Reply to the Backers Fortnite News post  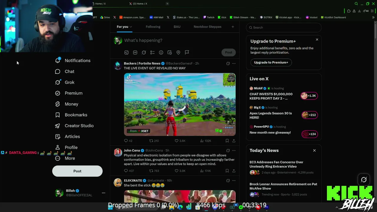coord(128,141)
